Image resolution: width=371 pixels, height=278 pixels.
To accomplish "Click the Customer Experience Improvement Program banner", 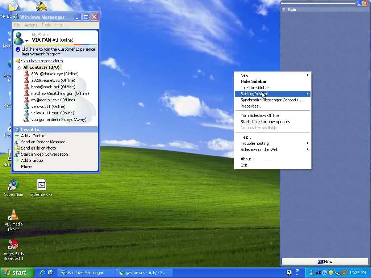I will point(56,51).
